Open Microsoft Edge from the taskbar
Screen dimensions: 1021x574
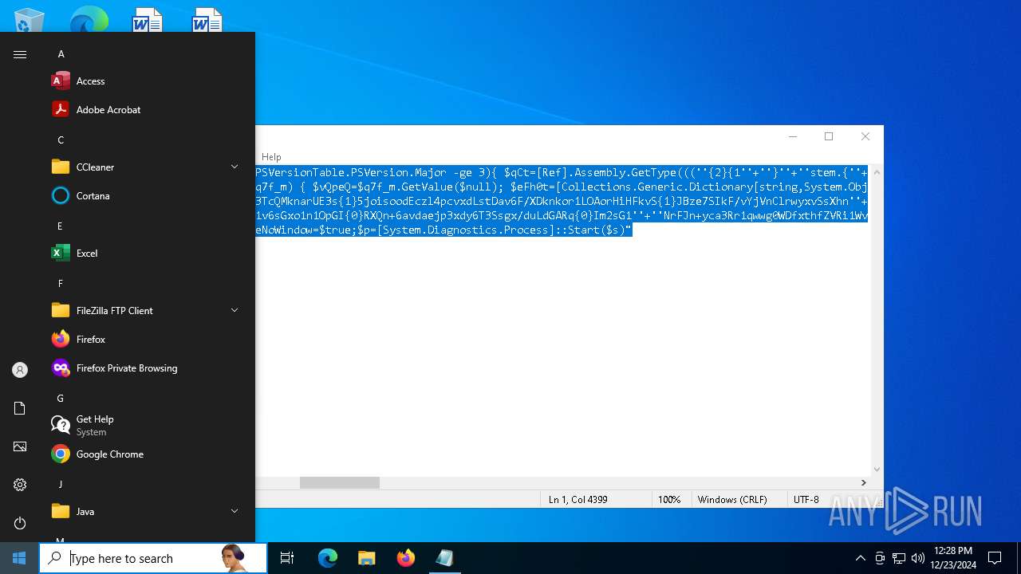(x=328, y=558)
